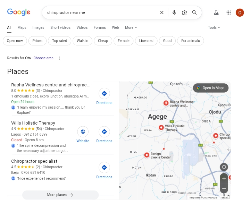
Task: Start voice search with the microphone icon
Action: pos(174,12)
